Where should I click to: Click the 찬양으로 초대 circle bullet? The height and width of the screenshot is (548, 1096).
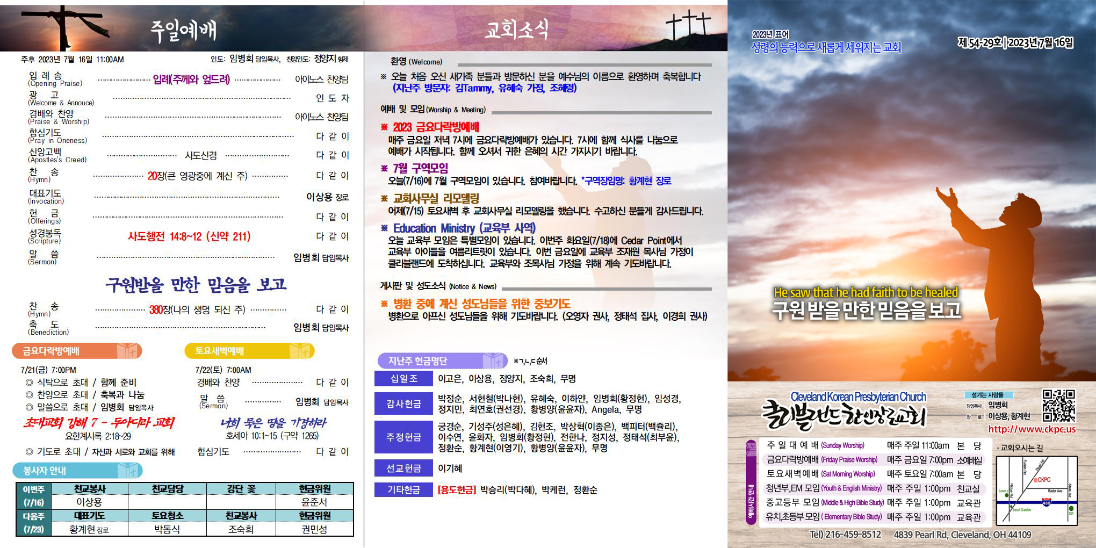pyautogui.click(x=29, y=395)
